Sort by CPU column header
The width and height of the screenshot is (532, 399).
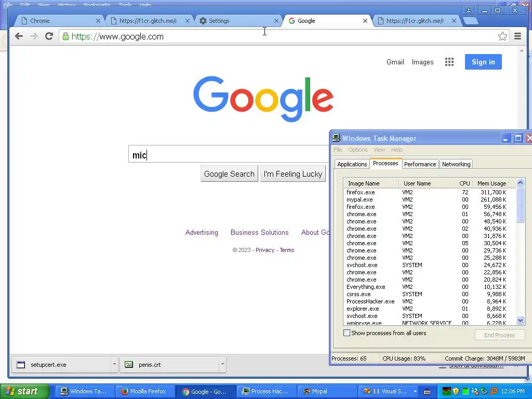464,183
